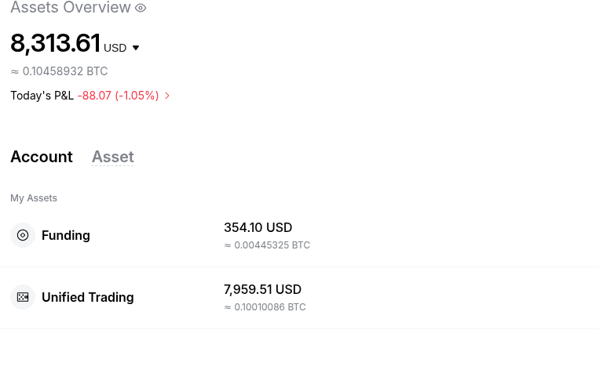Click the Funding account circular icon
Image resolution: width=599 pixels, height=366 pixels.
23,235
